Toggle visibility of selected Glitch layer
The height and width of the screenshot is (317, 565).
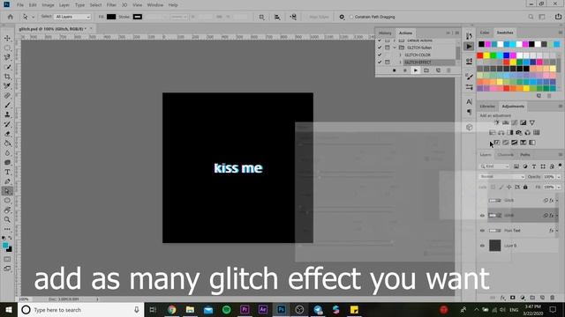(x=482, y=216)
